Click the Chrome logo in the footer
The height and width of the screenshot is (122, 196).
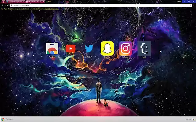(7, 119)
